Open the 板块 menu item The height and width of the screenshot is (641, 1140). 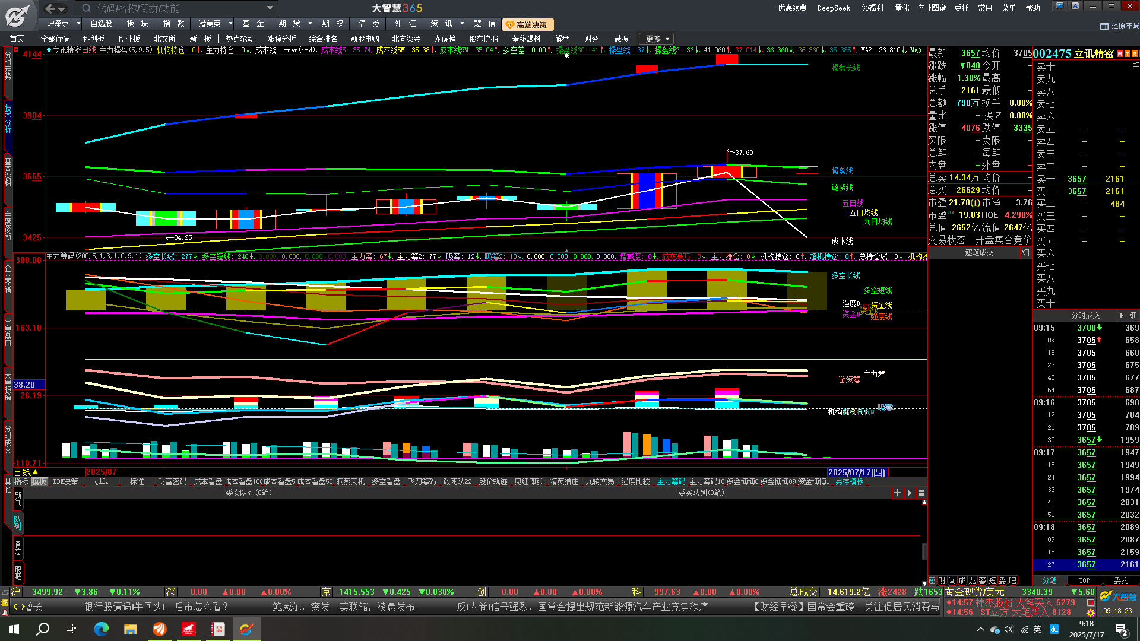click(x=137, y=24)
